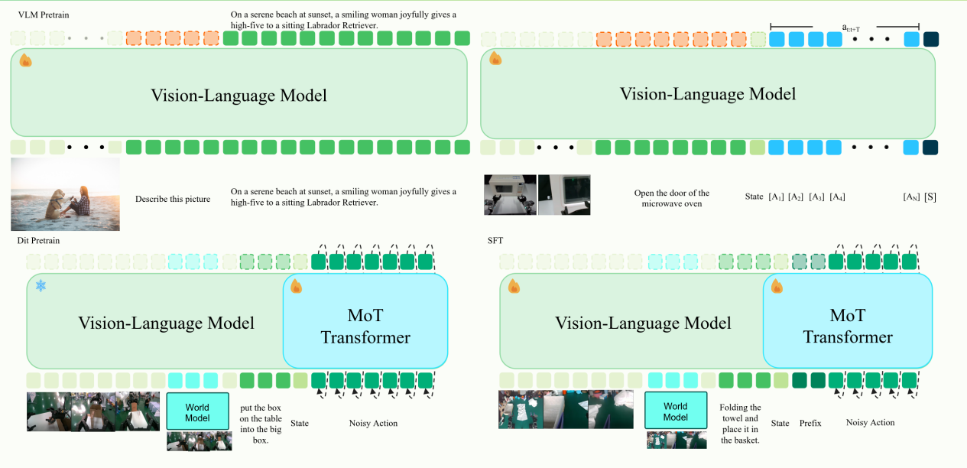The height and width of the screenshot is (468, 967).
Task: Click 'Noisy Action' label in SFT
Action: (870, 423)
